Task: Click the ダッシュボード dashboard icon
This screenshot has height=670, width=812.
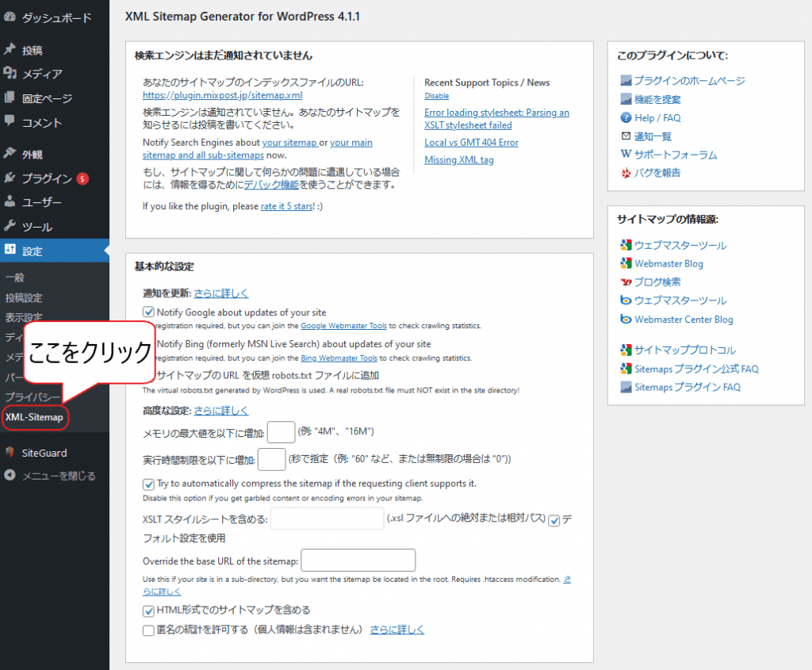Action: (x=10, y=17)
